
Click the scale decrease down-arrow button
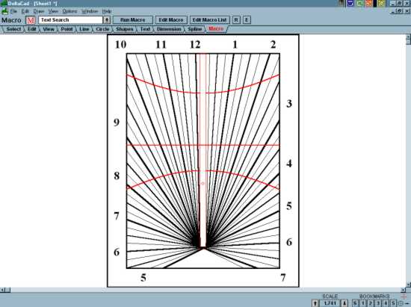344,303
